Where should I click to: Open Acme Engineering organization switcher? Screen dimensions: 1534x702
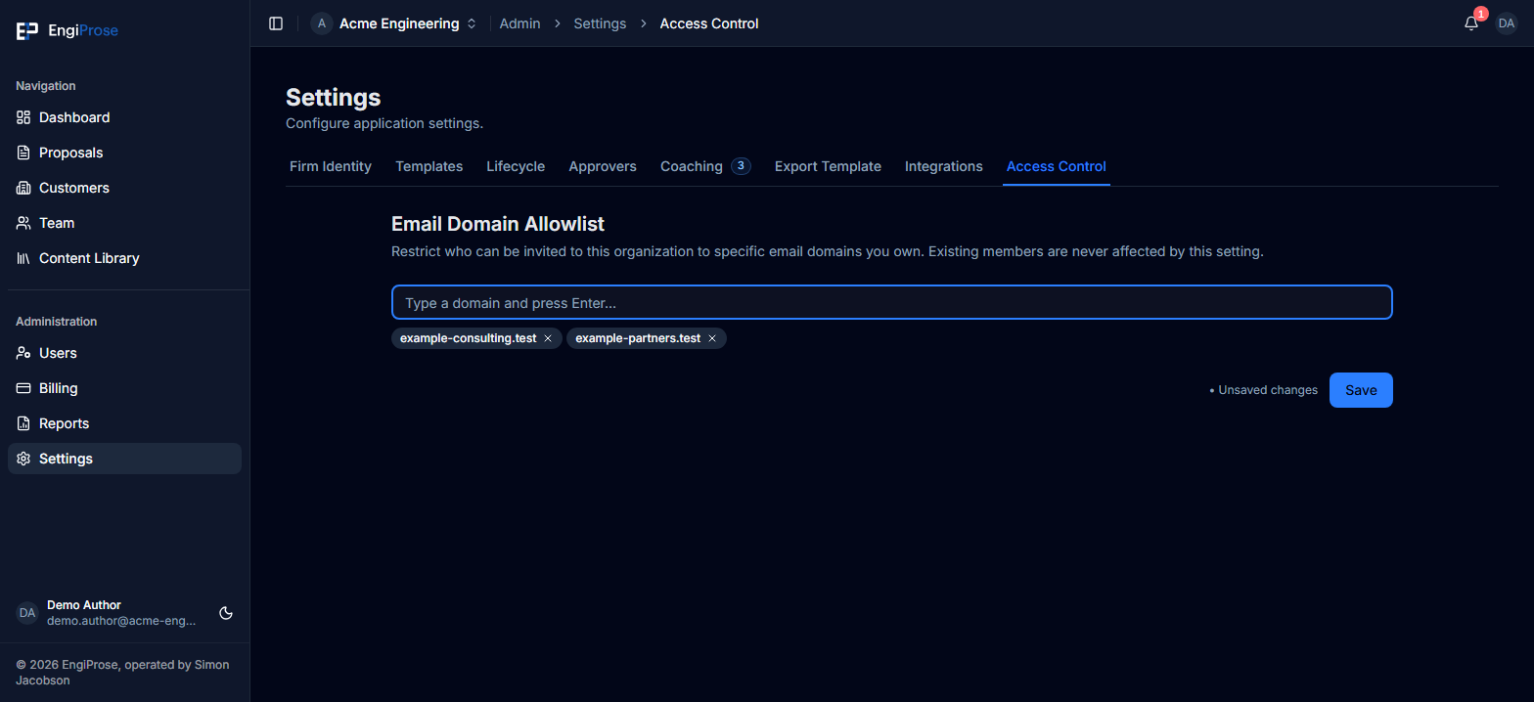coord(394,23)
